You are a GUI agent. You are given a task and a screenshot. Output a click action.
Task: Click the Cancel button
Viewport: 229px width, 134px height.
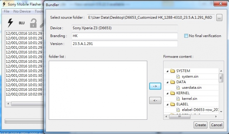pos(217,125)
